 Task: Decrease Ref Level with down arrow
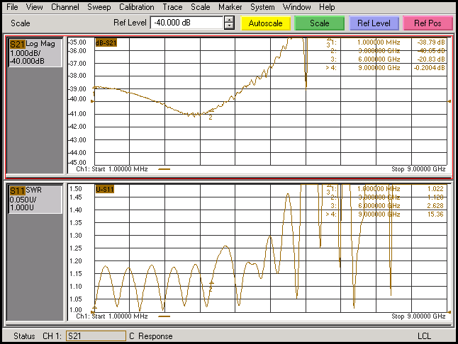pos(230,26)
